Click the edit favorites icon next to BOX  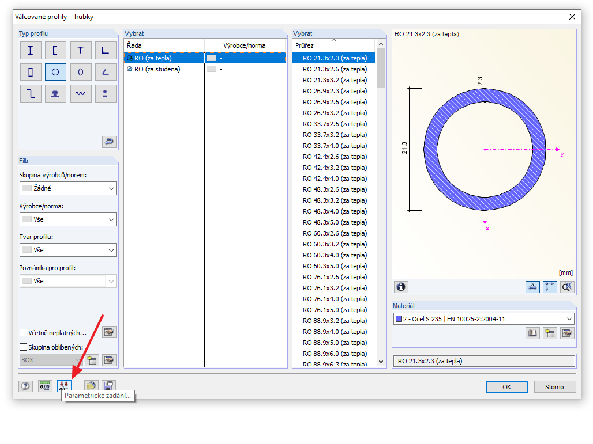109,360
